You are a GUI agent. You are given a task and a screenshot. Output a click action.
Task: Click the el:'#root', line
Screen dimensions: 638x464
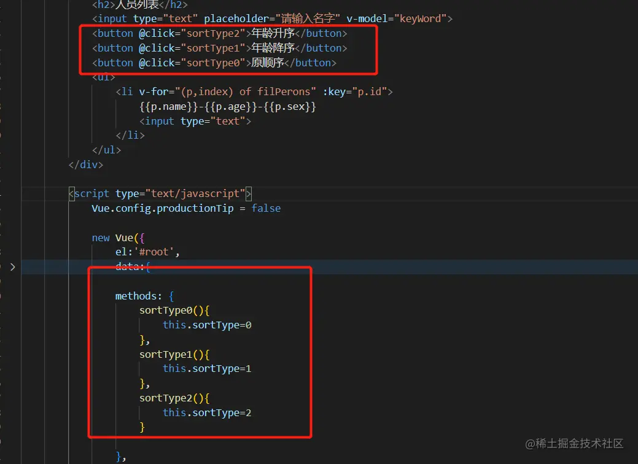(x=147, y=252)
